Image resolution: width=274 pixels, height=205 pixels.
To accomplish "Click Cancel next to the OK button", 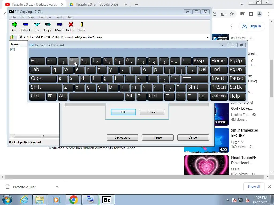I will [x=152, y=112].
